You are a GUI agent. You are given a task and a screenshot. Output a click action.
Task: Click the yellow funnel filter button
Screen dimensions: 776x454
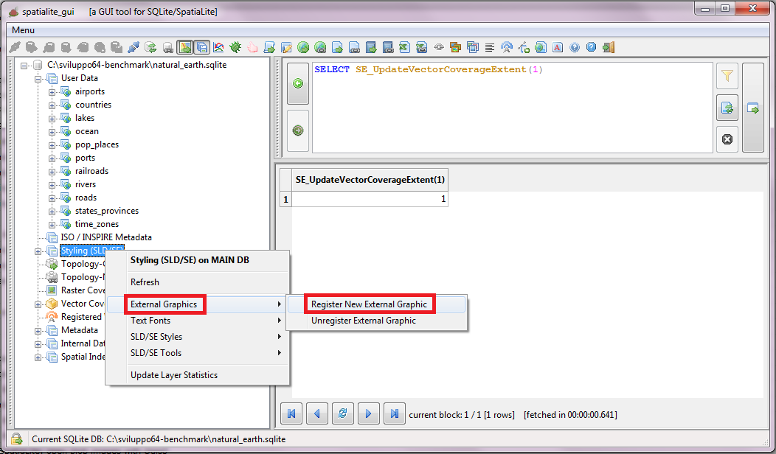pos(727,76)
